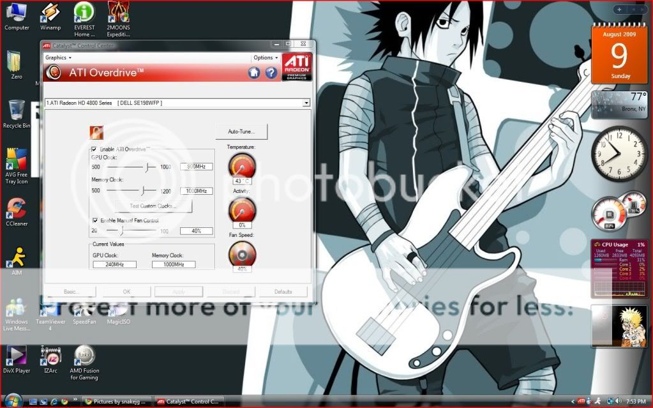
Task: Click the August 2009 calendar gadget
Action: pyautogui.click(x=619, y=54)
